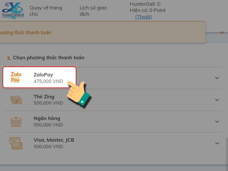Expand the Visa, Master, JCB chevron
The width and height of the screenshot is (228, 171).
[217, 143]
